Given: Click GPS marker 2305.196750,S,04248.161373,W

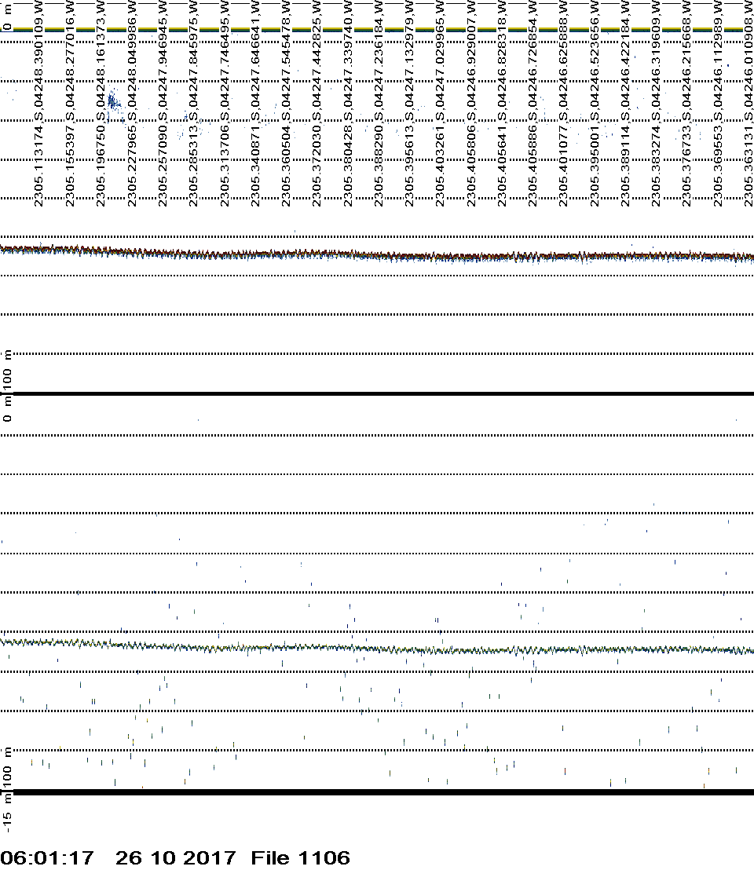Looking at the screenshot, I should click(101, 104).
